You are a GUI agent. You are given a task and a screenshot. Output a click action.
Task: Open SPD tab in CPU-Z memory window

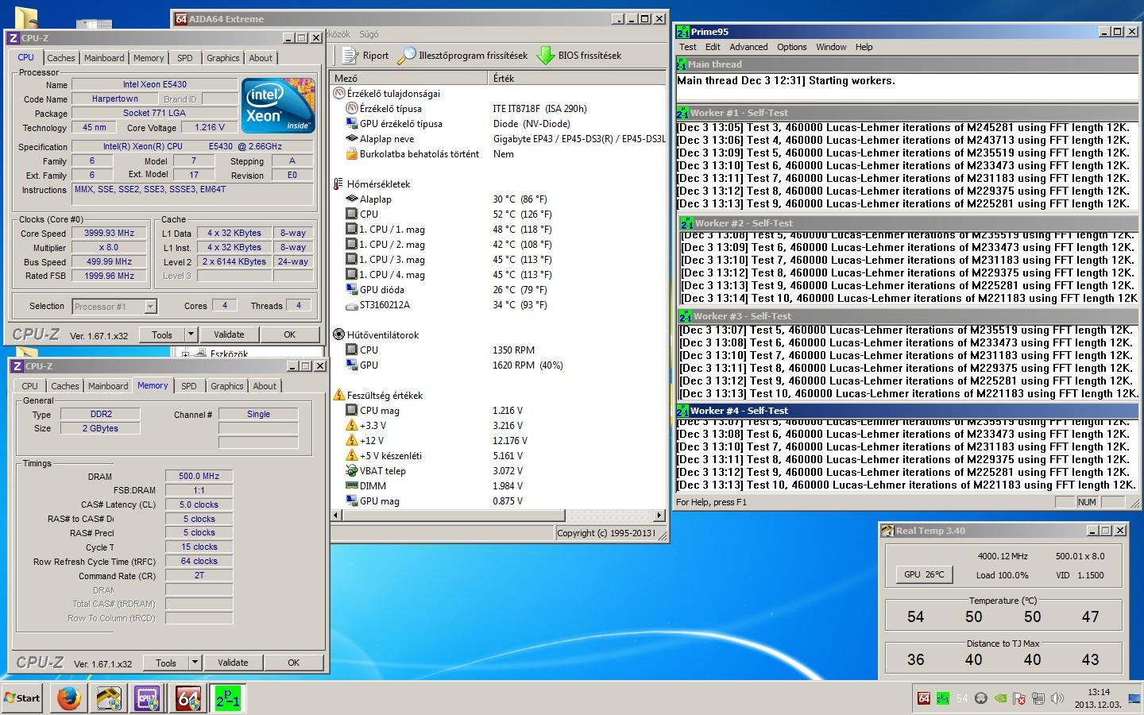click(x=188, y=386)
